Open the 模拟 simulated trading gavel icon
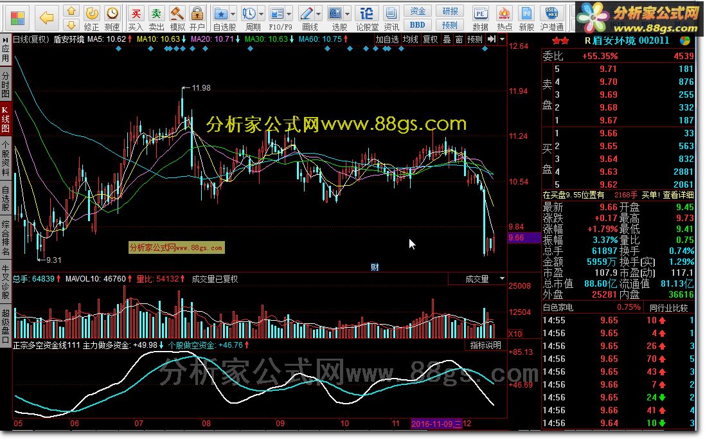This screenshot has width=705, height=439. 177,13
